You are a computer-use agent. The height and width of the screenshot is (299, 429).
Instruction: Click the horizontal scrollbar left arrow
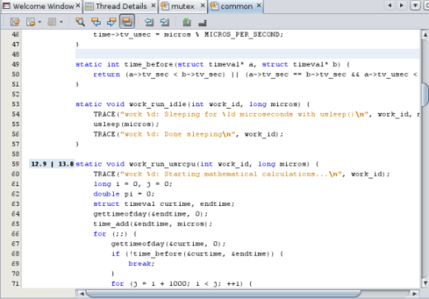pyautogui.click(x=82, y=293)
